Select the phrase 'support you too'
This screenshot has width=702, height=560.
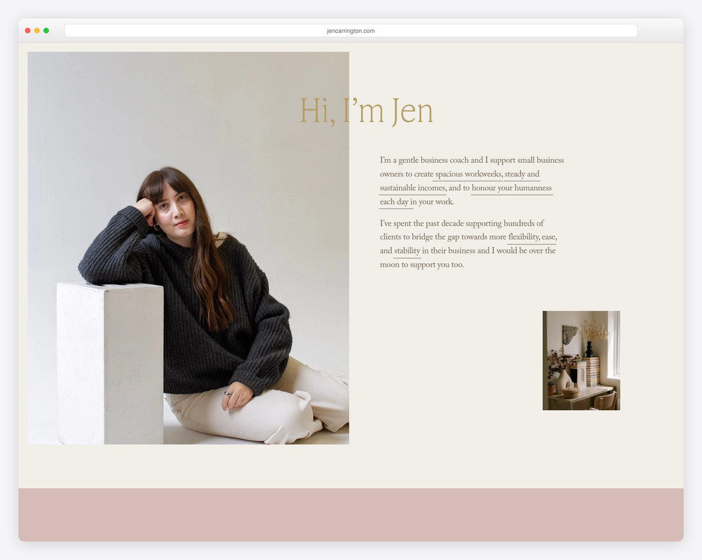coord(436,264)
